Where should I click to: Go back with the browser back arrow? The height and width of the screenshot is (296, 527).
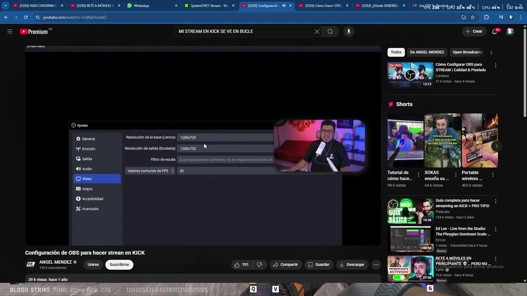[x=6, y=17]
